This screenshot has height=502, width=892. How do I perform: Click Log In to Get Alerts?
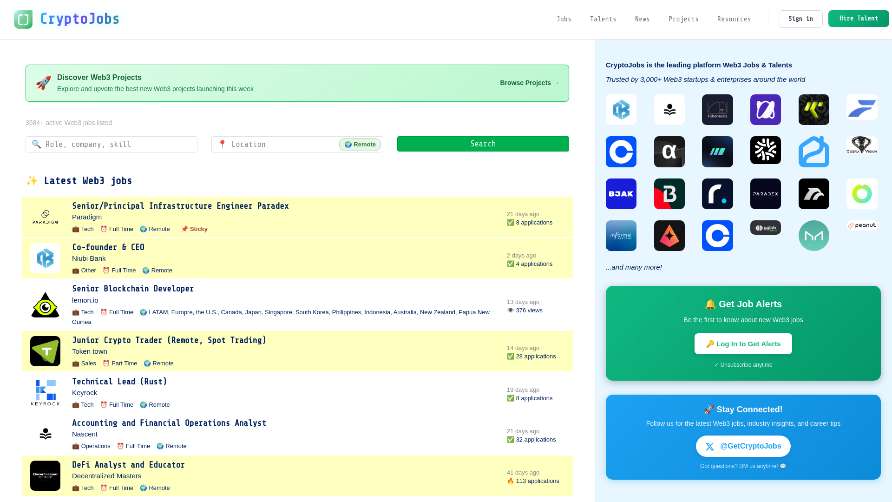743,344
